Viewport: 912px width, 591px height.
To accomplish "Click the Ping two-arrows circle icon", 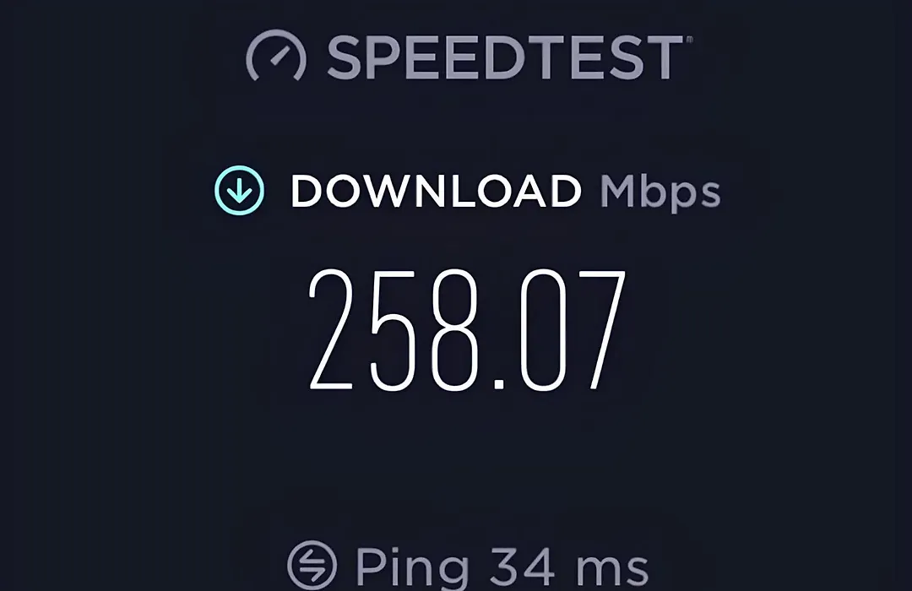I will (312, 564).
